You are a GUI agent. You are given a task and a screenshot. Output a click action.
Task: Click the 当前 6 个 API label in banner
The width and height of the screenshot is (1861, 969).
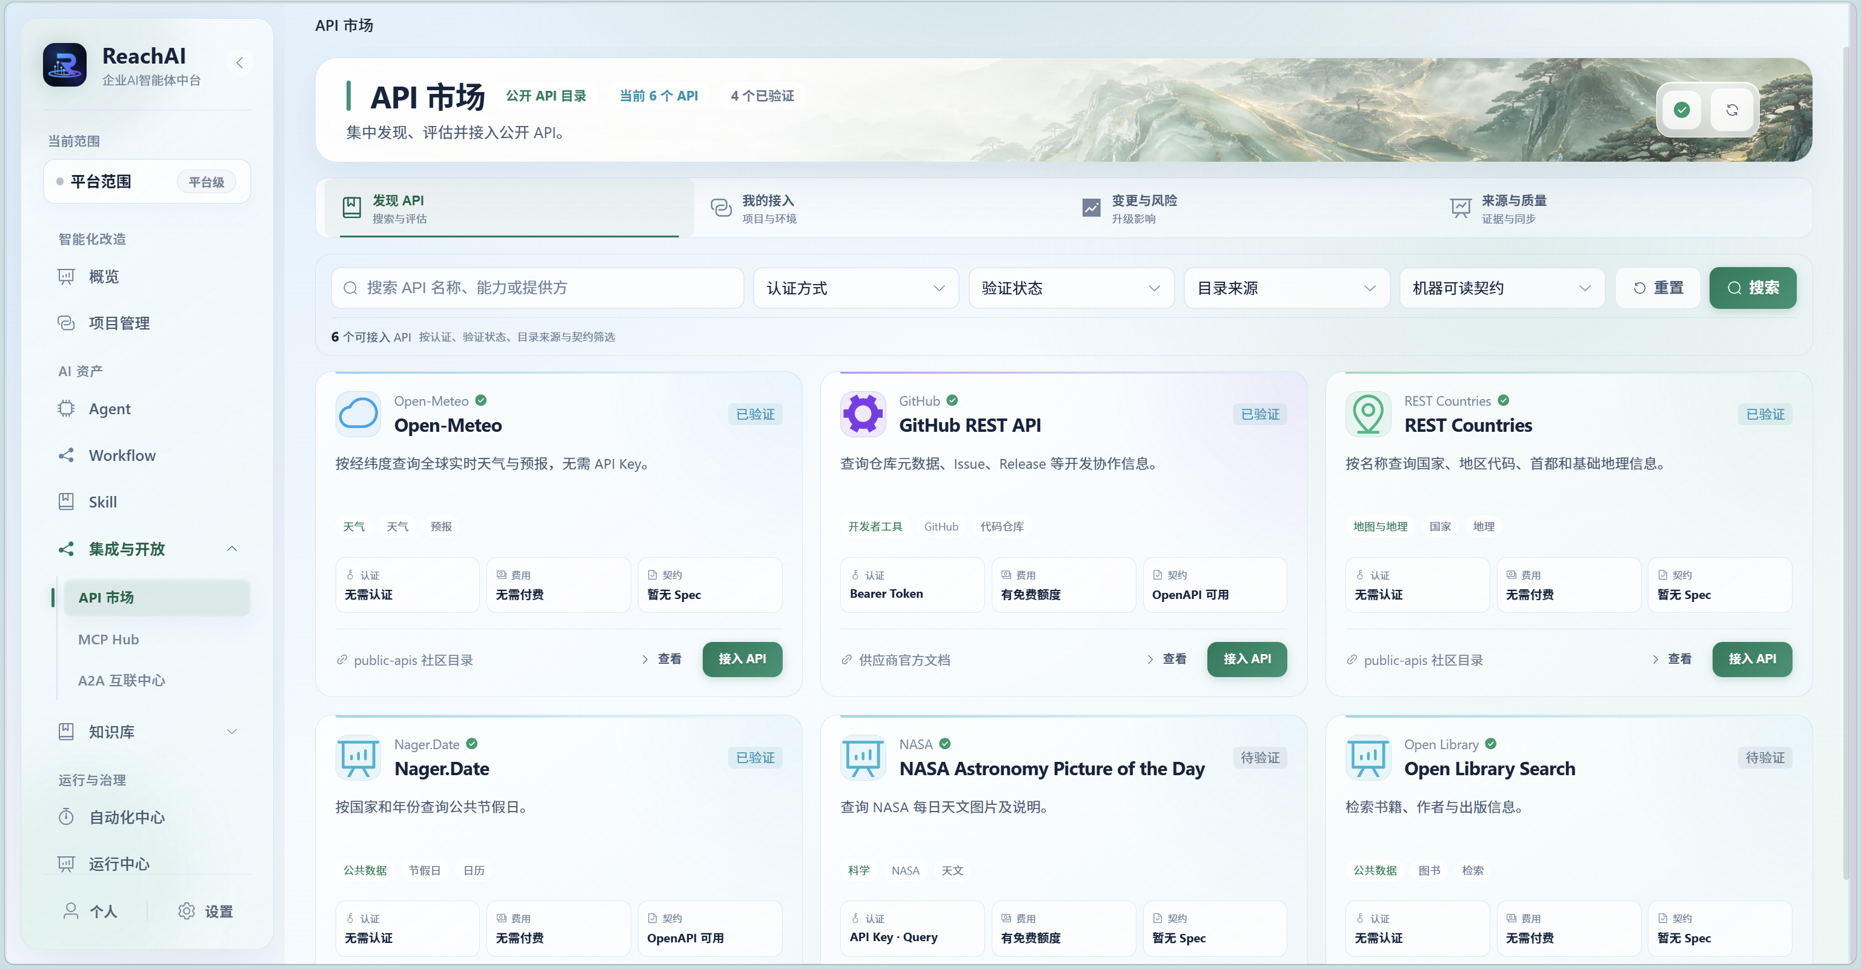click(659, 96)
